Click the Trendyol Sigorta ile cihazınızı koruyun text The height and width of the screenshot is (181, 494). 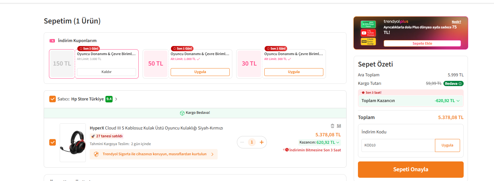coord(155,154)
